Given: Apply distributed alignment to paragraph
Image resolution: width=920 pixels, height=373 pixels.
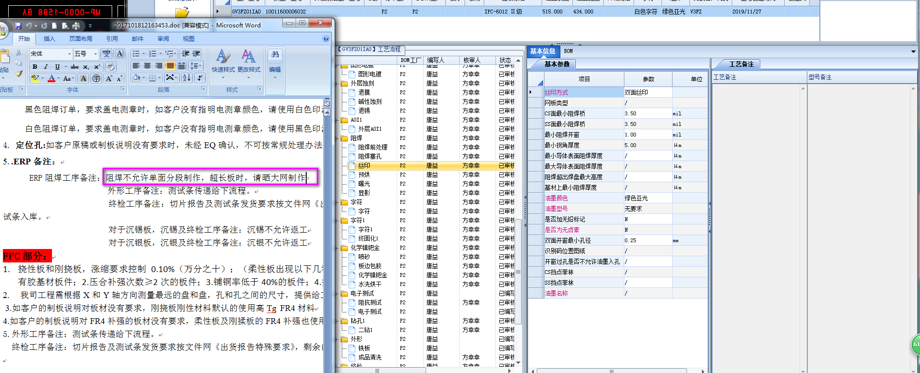Looking at the screenshot, I should click(x=181, y=66).
